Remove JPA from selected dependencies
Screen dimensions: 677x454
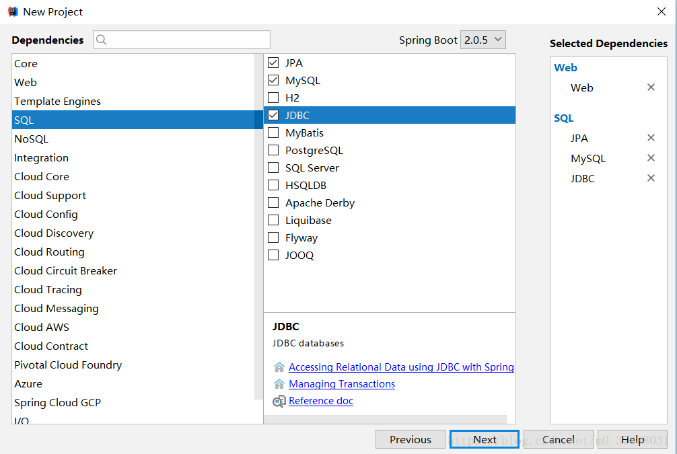pos(651,138)
